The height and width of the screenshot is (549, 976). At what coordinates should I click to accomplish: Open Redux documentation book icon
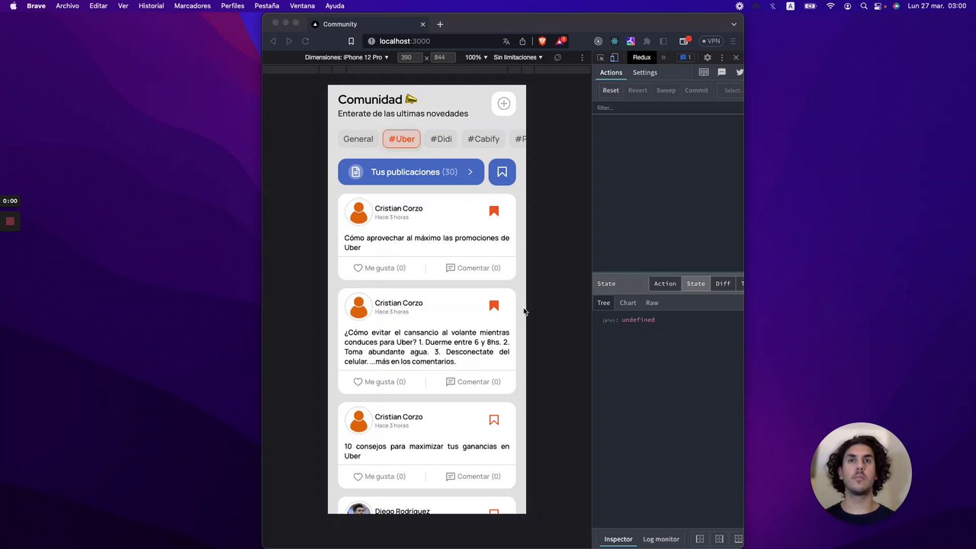pos(704,72)
